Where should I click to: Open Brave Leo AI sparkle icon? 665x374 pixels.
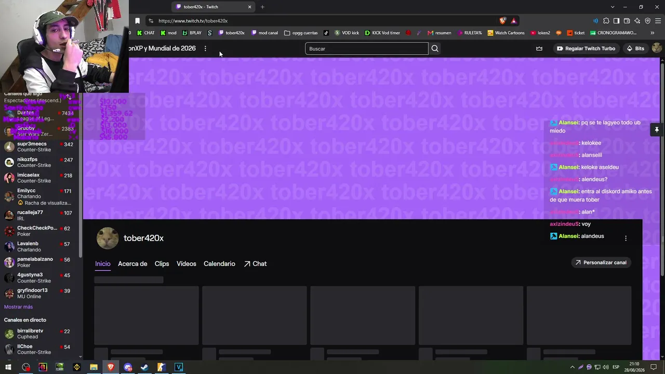[637, 21]
